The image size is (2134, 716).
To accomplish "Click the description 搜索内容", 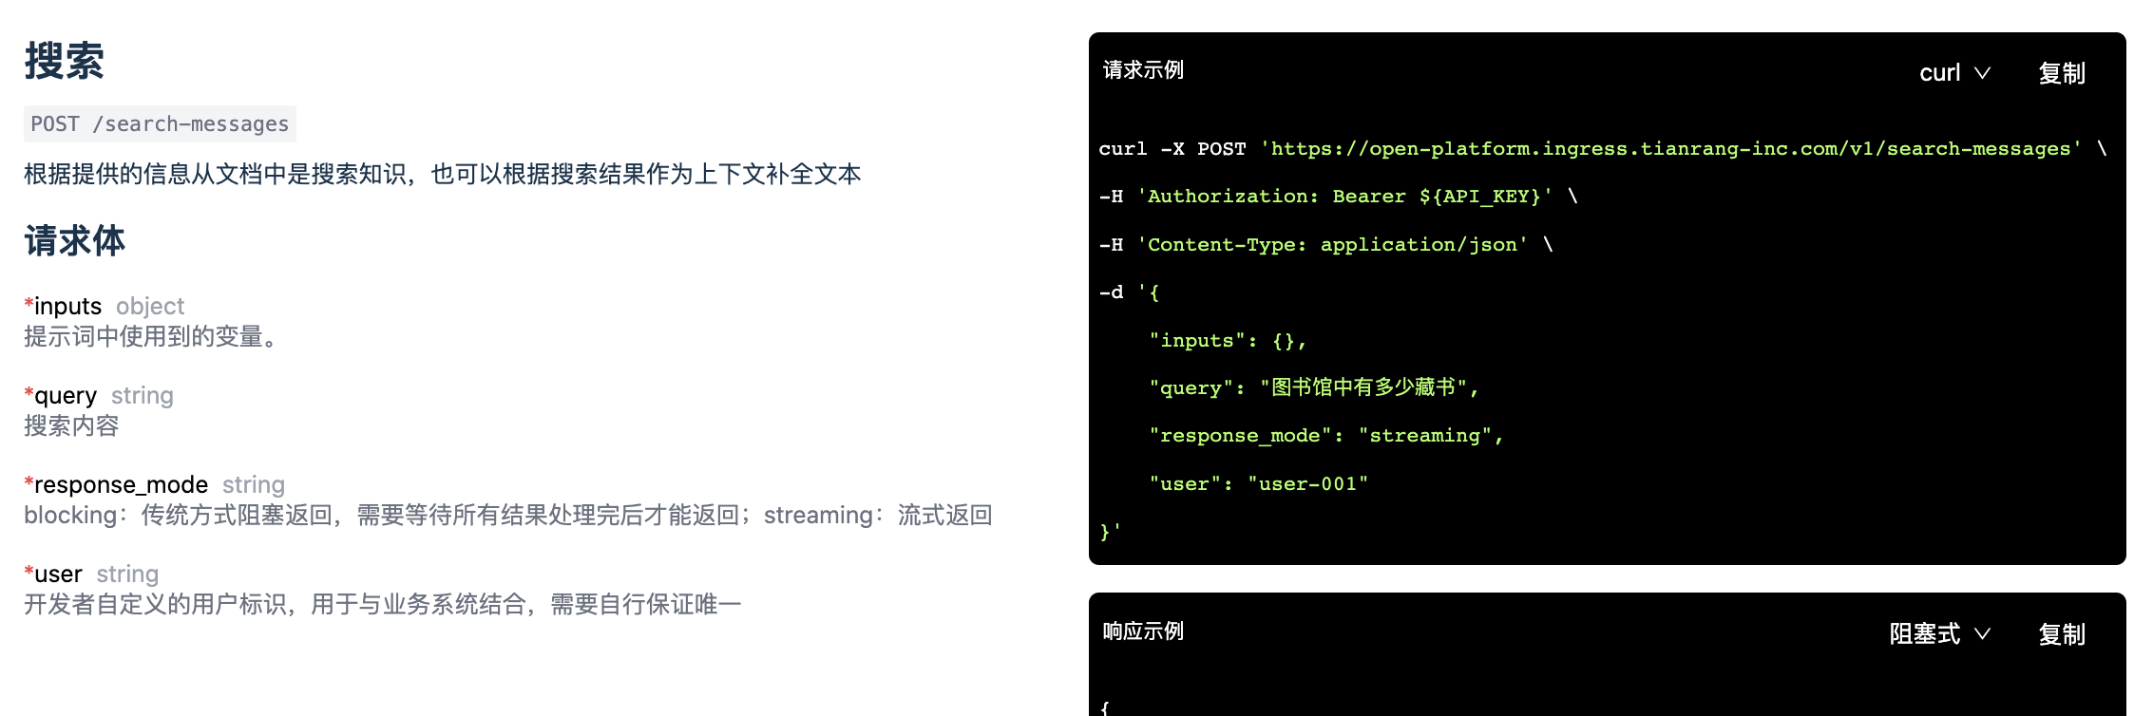I will tap(71, 425).
